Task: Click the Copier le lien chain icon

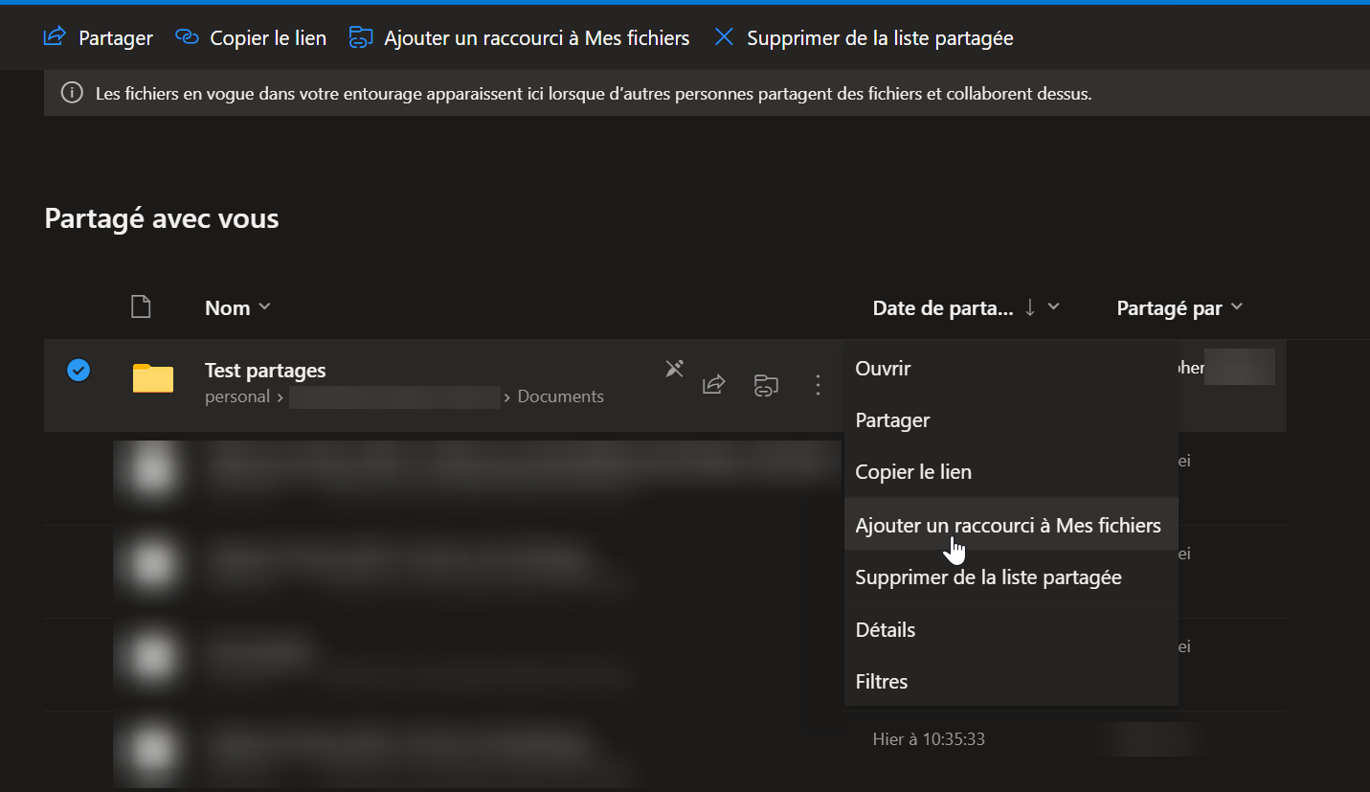Action: point(187,37)
